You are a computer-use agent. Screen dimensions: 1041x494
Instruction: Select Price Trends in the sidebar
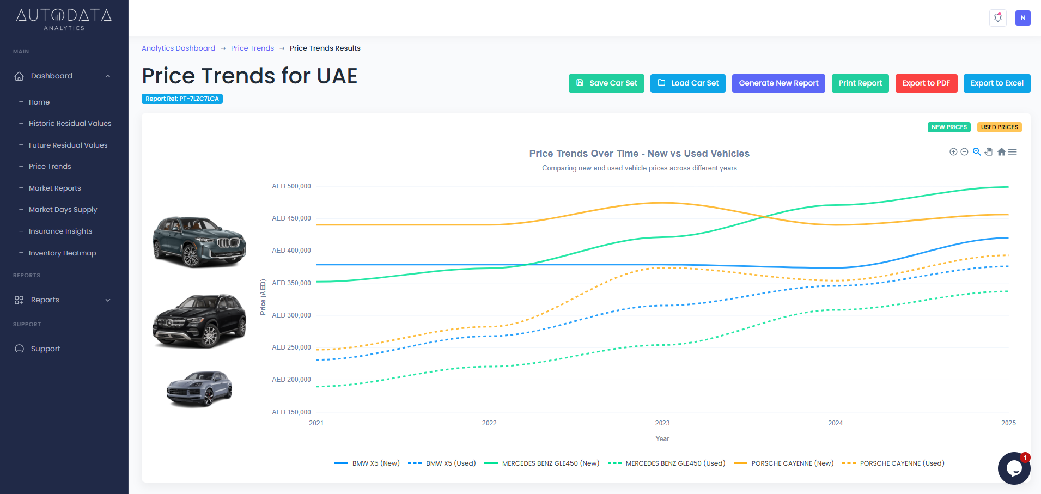tap(50, 166)
